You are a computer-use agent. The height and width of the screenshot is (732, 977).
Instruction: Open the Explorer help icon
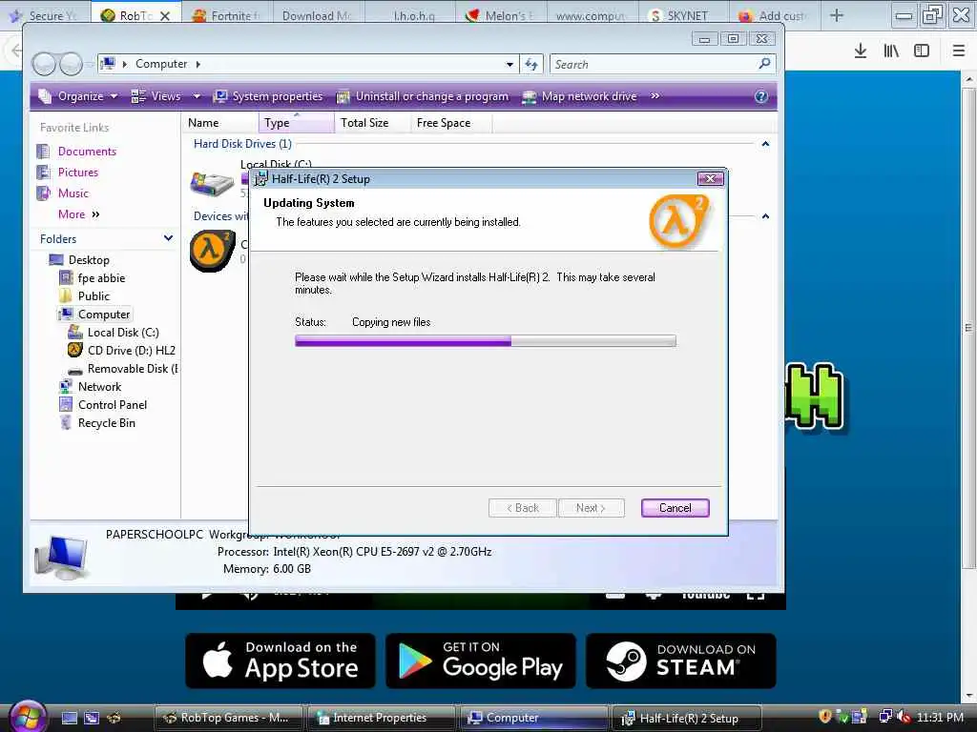760,96
